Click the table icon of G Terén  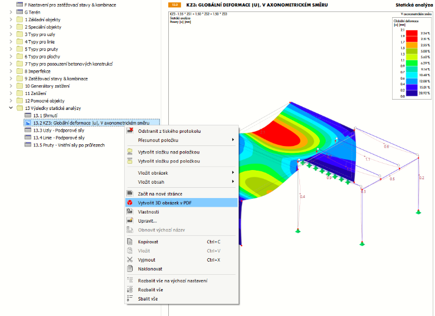coord(19,12)
